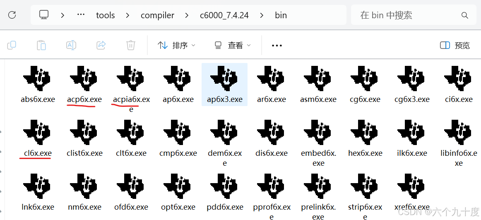This screenshot has height=220, width=481.
Task: Select the embed6x.exe file icon
Action: pos(317,132)
